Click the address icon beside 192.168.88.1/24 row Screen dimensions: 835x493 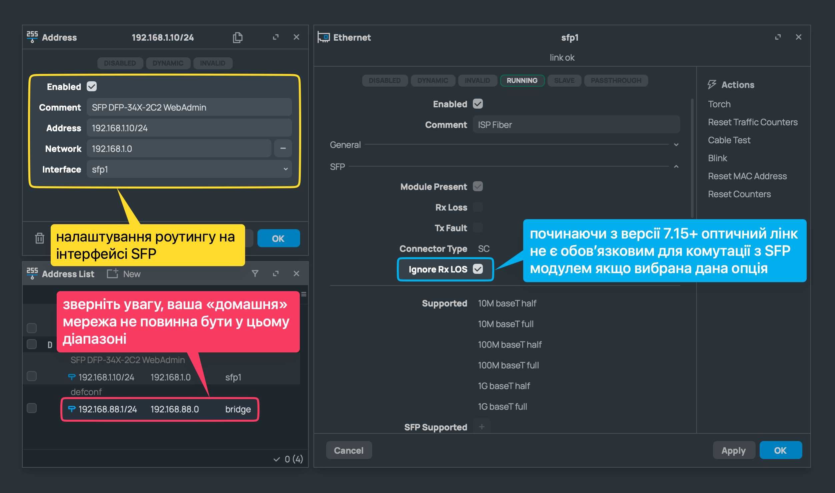click(x=72, y=409)
